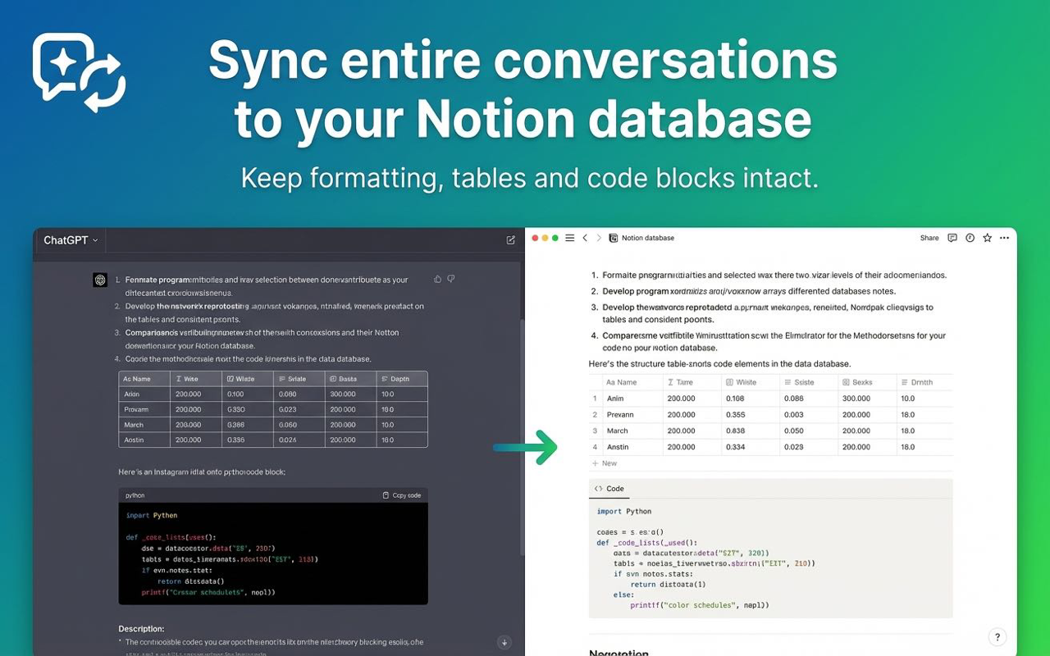Image resolution: width=1050 pixels, height=656 pixels.
Task: Click the macOS green maximize button in Notion
Action: coord(555,238)
